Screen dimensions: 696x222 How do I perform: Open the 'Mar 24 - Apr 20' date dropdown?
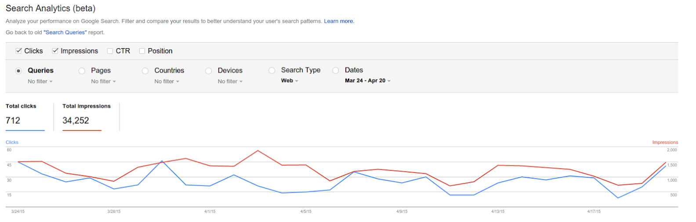tap(367, 81)
